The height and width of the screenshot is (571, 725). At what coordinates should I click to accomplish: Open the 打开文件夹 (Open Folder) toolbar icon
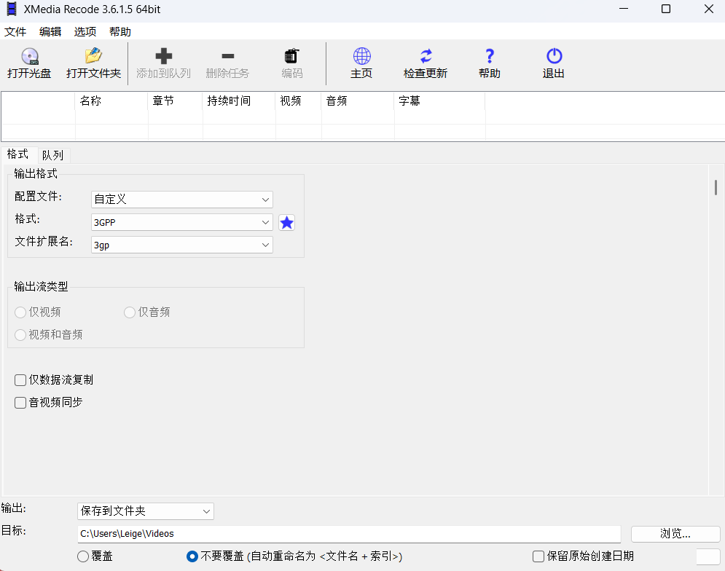pyautogui.click(x=93, y=55)
